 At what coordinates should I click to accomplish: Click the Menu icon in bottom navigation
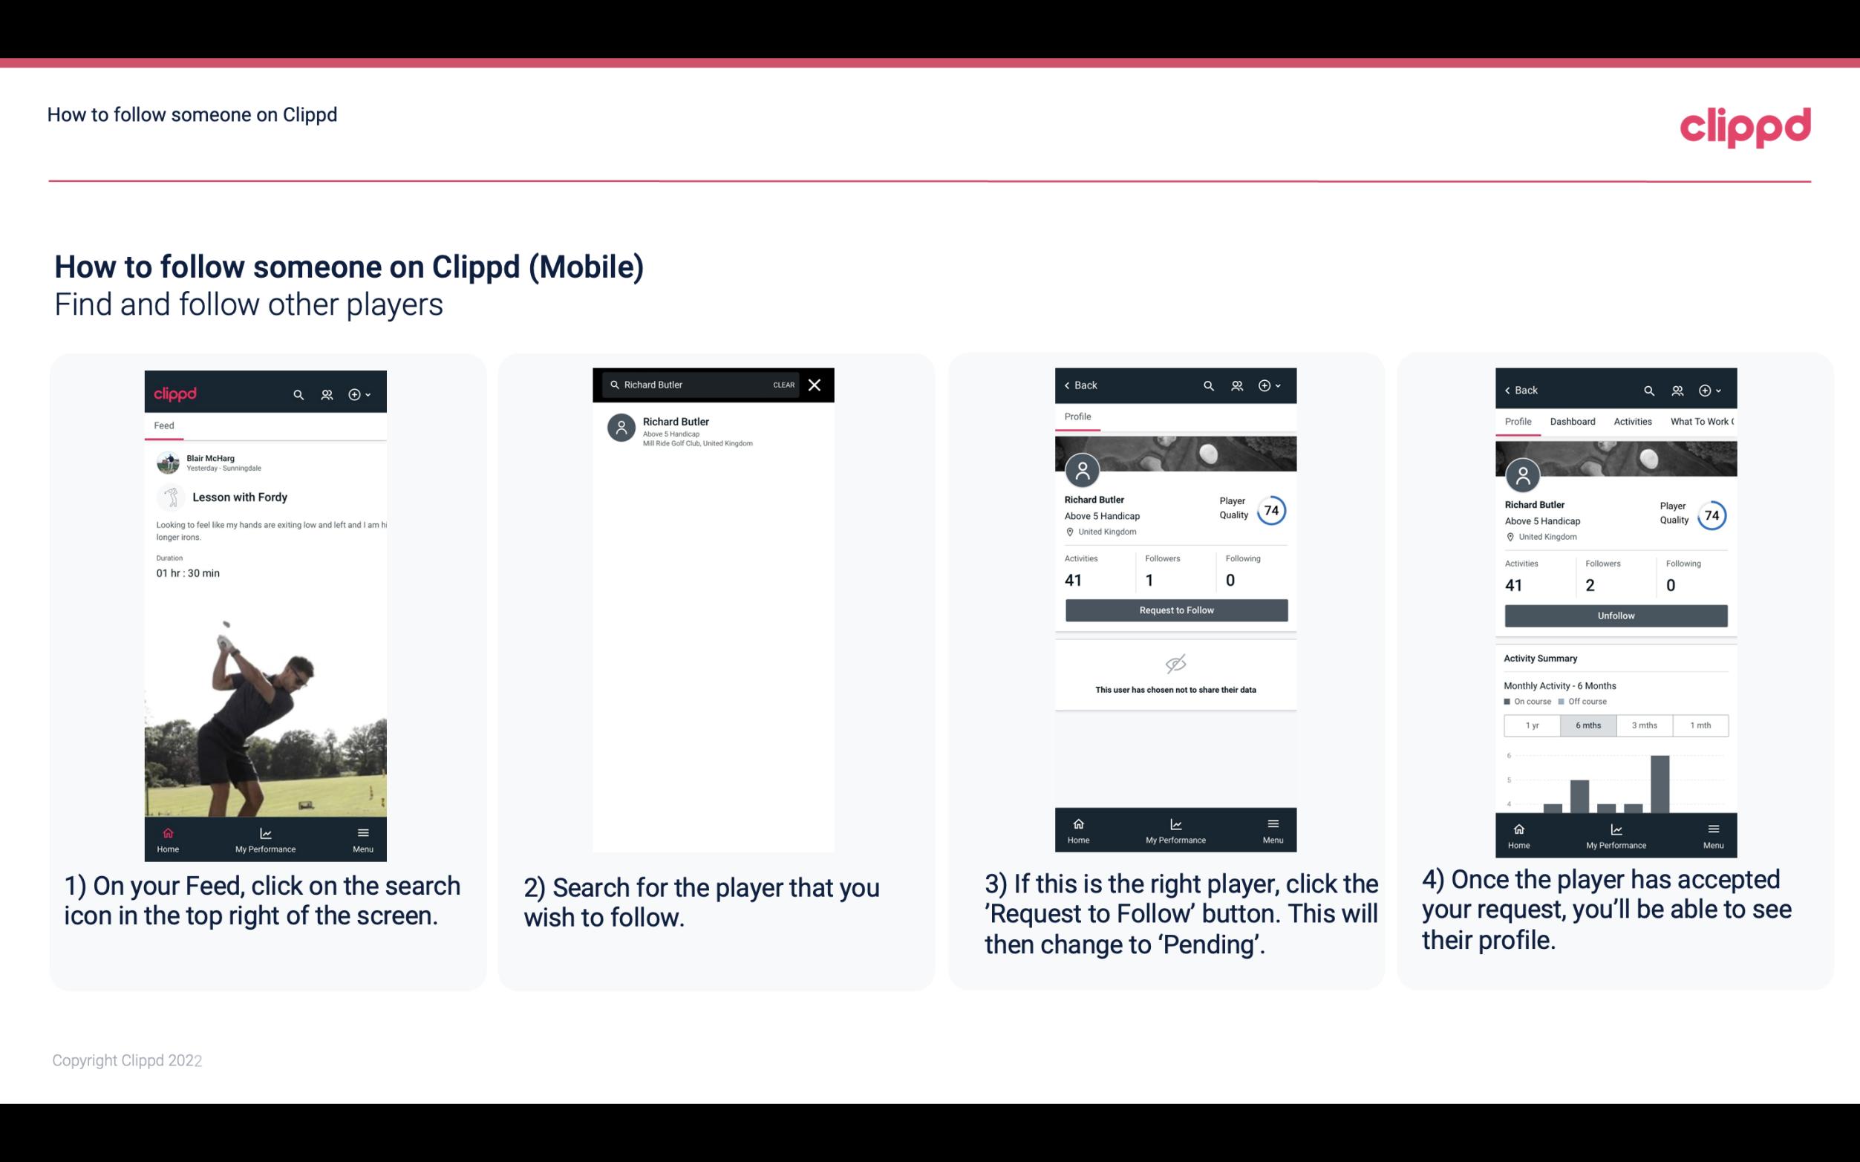click(x=362, y=832)
